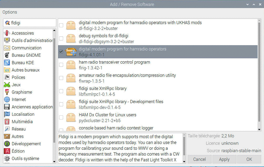The width and height of the screenshot is (264, 167).
Task: Click the "2,2 Mo" download size value
Action: point(228,136)
